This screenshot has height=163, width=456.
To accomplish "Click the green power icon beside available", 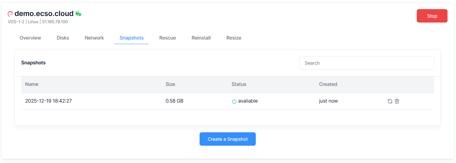I will tap(234, 101).
